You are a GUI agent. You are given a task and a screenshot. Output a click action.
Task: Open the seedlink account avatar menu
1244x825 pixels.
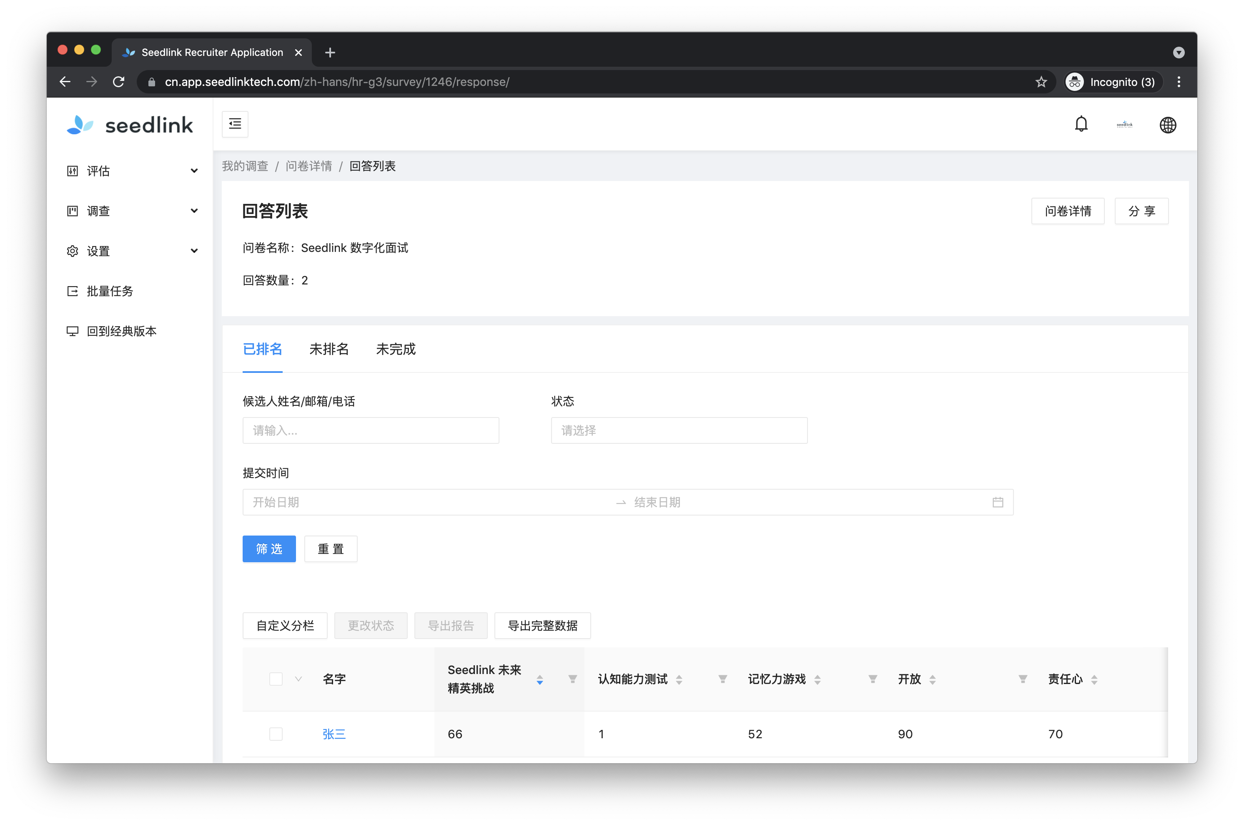pyautogui.click(x=1124, y=125)
